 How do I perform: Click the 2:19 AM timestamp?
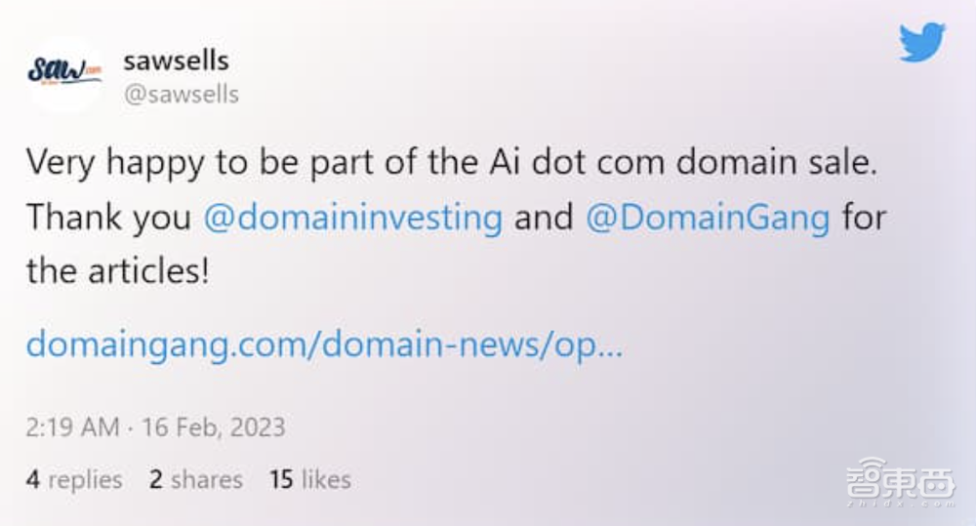73,427
